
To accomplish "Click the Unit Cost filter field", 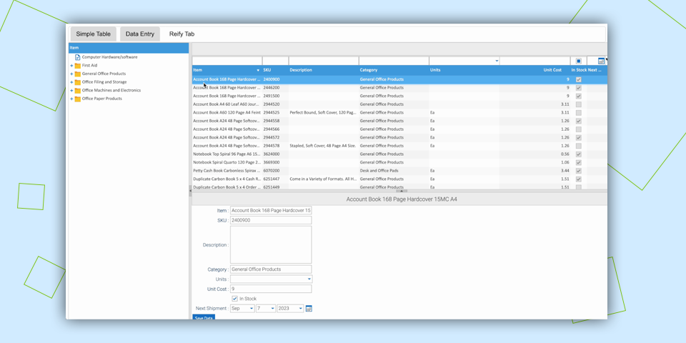I will [535, 61].
